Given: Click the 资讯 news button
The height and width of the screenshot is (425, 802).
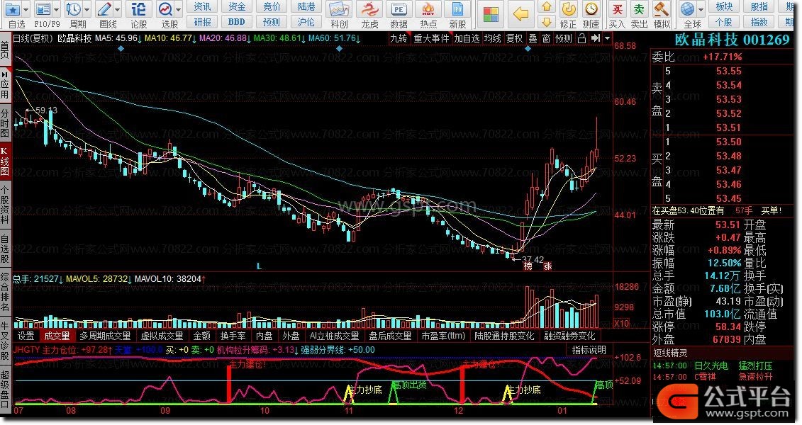Looking at the screenshot, I should coord(203,6).
